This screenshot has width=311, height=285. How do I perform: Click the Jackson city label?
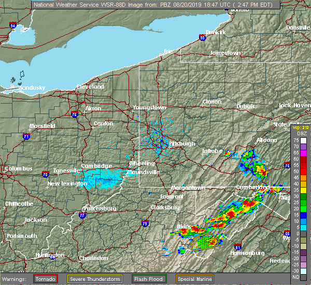pyautogui.click(x=35, y=220)
